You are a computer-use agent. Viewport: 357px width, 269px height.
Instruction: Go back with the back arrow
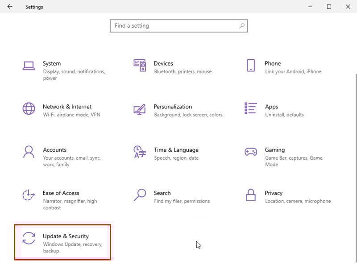pos(10,7)
